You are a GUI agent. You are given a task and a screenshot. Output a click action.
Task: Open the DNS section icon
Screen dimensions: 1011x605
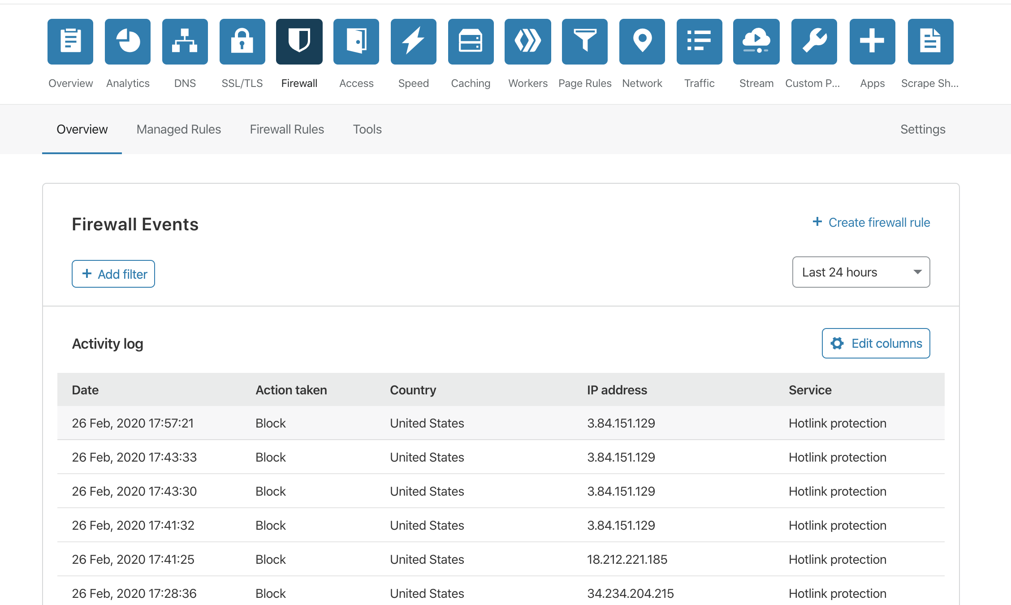(x=185, y=42)
